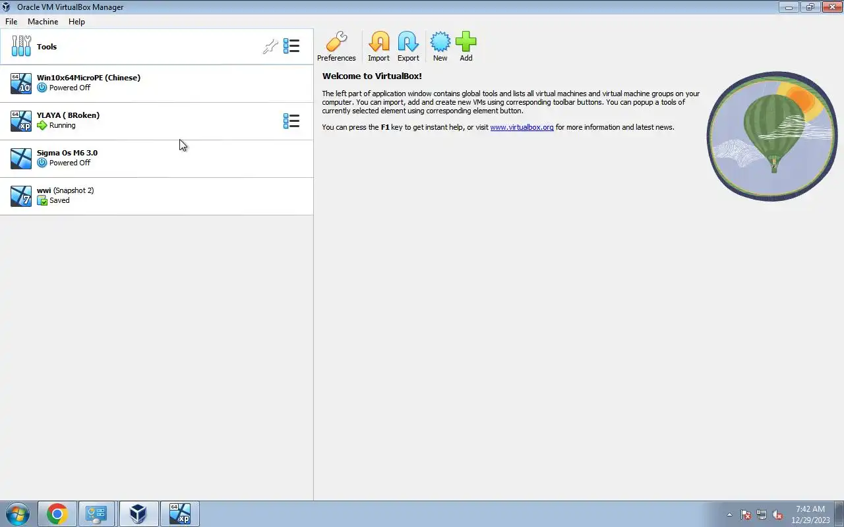The height and width of the screenshot is (527, 844).
Task: Click the volume speaker tray icon
Action: [778, 515]
